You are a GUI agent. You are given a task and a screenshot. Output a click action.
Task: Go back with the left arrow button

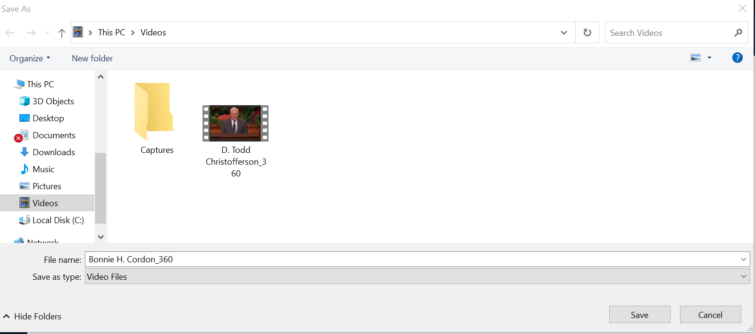10,33
